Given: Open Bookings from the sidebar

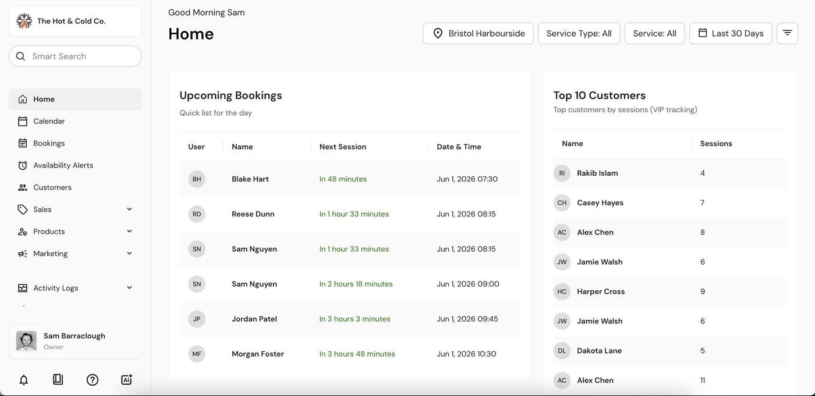Looking at the screenshot, I should (x=75, y=144).
